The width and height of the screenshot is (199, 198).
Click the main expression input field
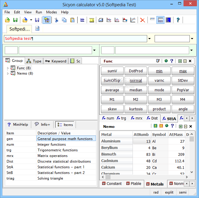click(75, 39)
